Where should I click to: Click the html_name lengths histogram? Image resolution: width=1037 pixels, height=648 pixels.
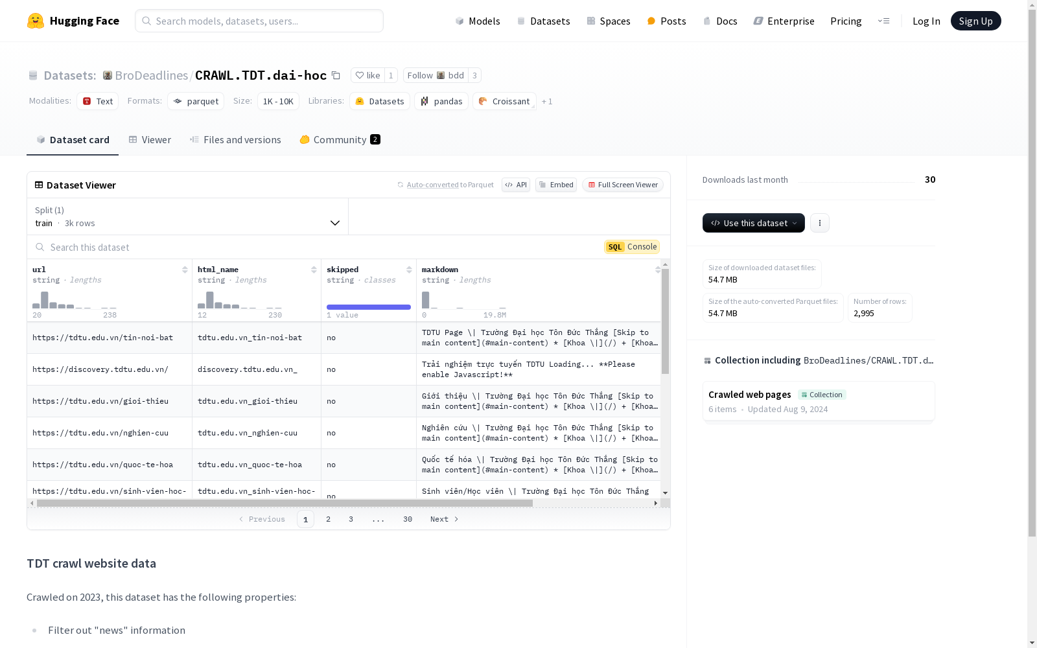coord(240,300)
